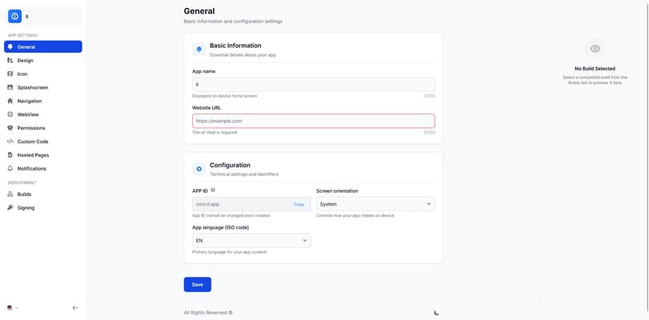Focus the App name text field
The image size is (649, 320).
pyautogui.click(x=313, y=84)
